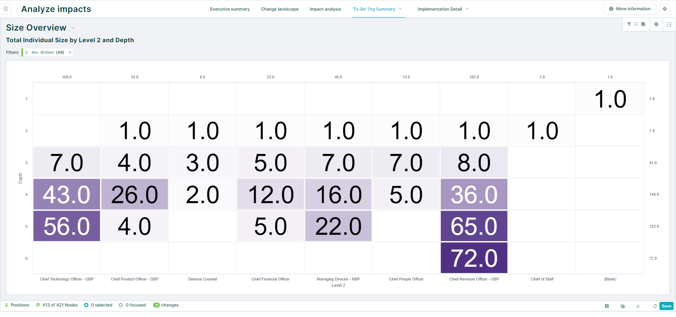Image resolution: width=676 pixels, height=317 pixels.
Task: Click the trash delete icon in footer
Action: pos(638,306)
